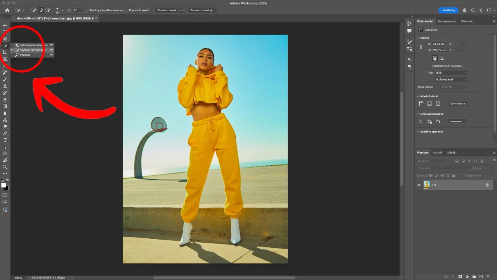Select the Zoom tool

click(5, 167)
